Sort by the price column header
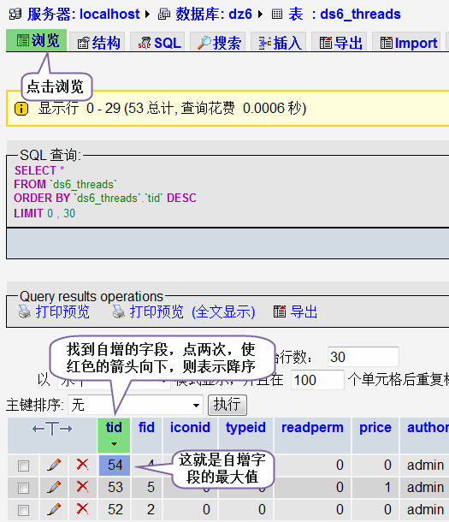 point(375,428)
